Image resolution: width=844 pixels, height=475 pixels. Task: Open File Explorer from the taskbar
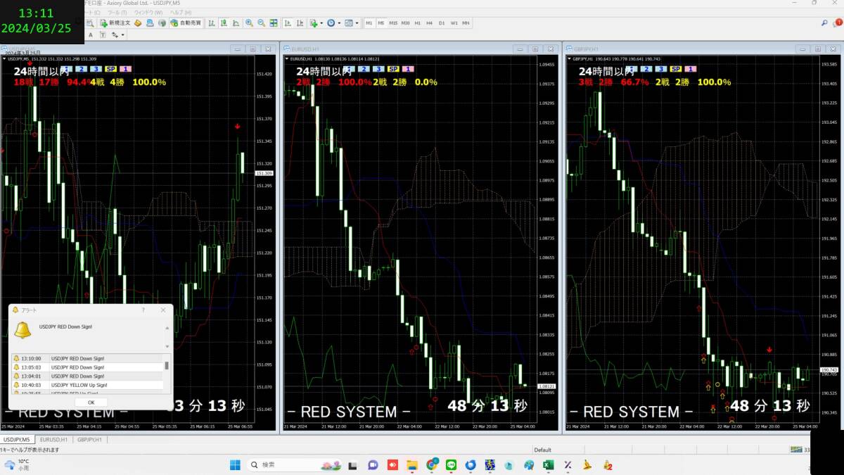(412, 464)
